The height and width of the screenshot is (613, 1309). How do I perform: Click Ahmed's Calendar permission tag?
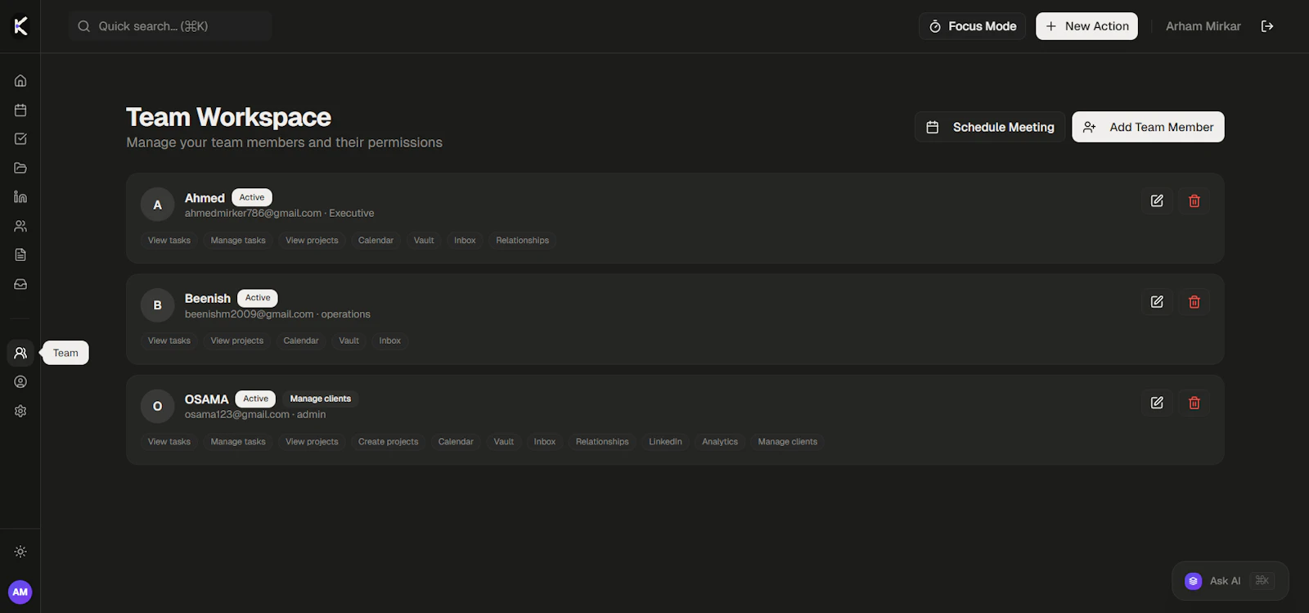pyautogui.click(x=376, y=241)
